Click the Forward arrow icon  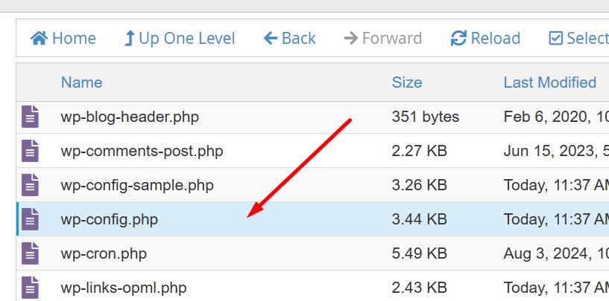350,38
